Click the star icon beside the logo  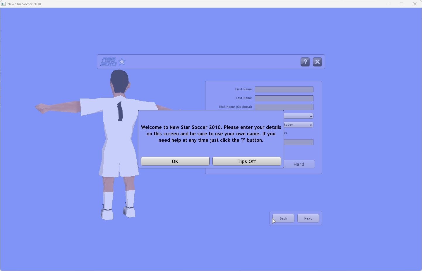click(x=122, y=62)
